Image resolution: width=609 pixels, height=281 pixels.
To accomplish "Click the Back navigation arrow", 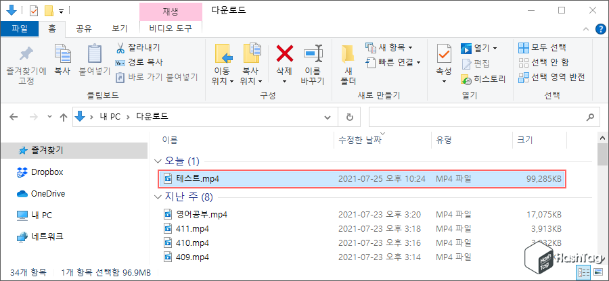I will [14, 117].
